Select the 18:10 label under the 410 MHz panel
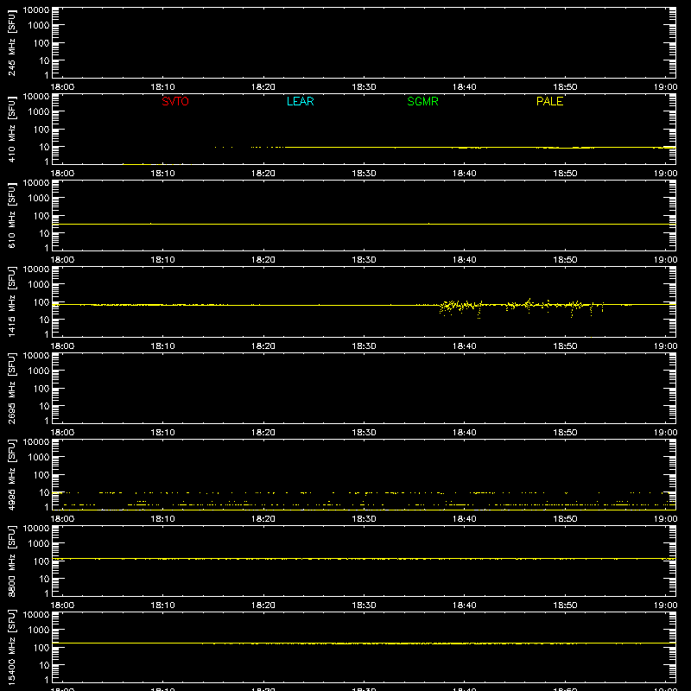 click(x=163, y=174)
